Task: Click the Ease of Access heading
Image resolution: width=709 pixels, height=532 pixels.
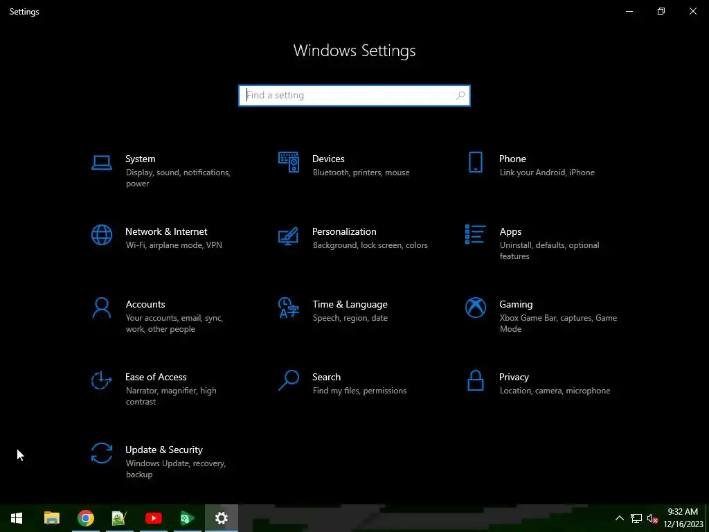Action: (x=156, y=378)
